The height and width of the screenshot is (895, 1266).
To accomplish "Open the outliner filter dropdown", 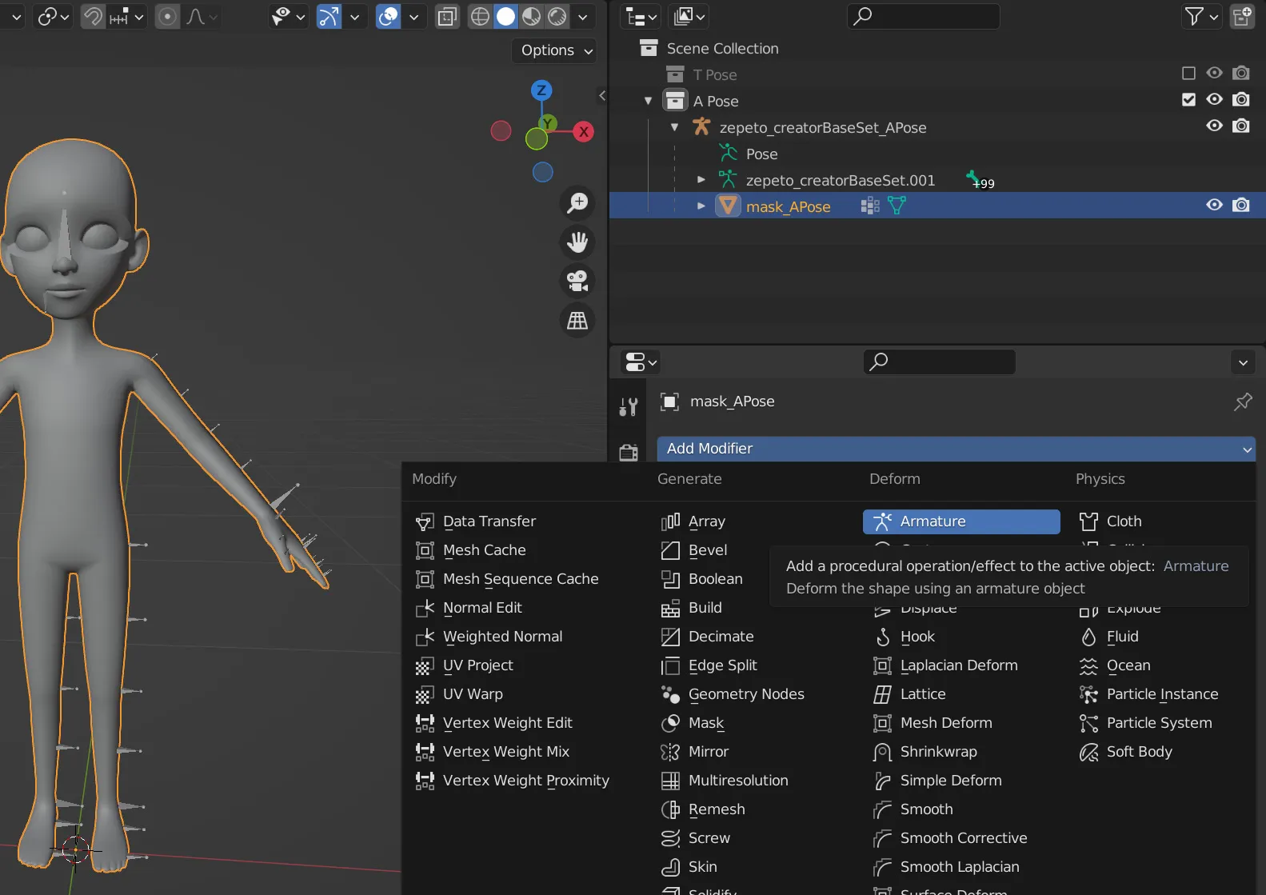I will point(1201,16).
